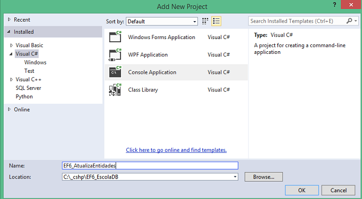The height and width of the screenshot is (199, 362).
Task: Click the go online and find templates link
Action: 176,150
